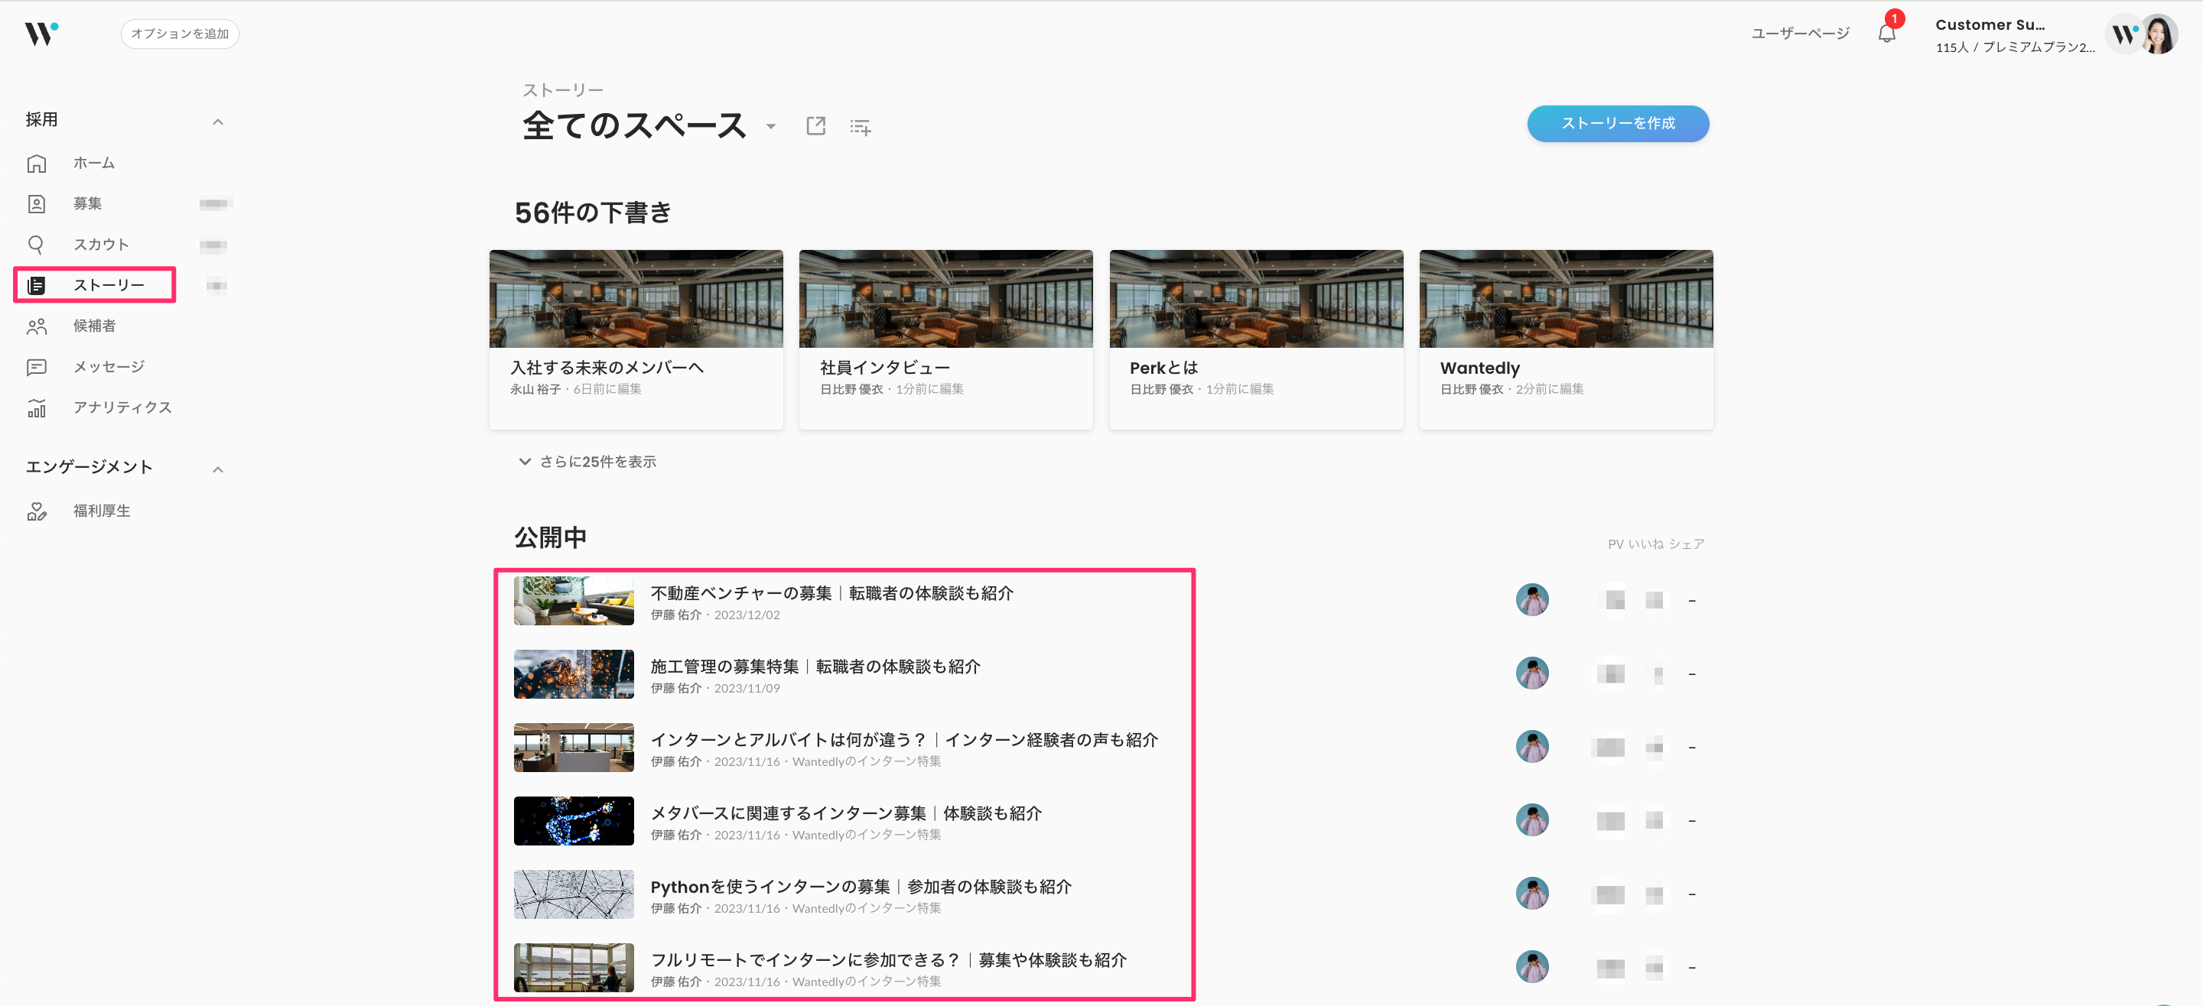Click the ストーリーを作成 button
This screenshot has height=1006, width=2203.
click(x=1616, y=123)
